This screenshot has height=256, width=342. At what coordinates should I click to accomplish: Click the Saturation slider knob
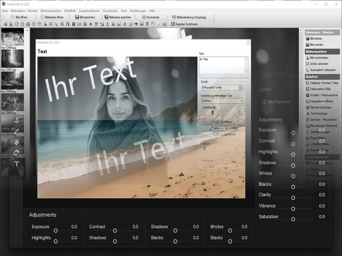pos(293,219)
